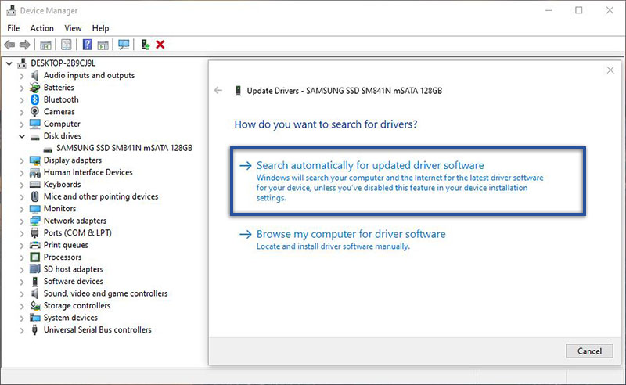Minimize the Device Manager window

(549, 10)
